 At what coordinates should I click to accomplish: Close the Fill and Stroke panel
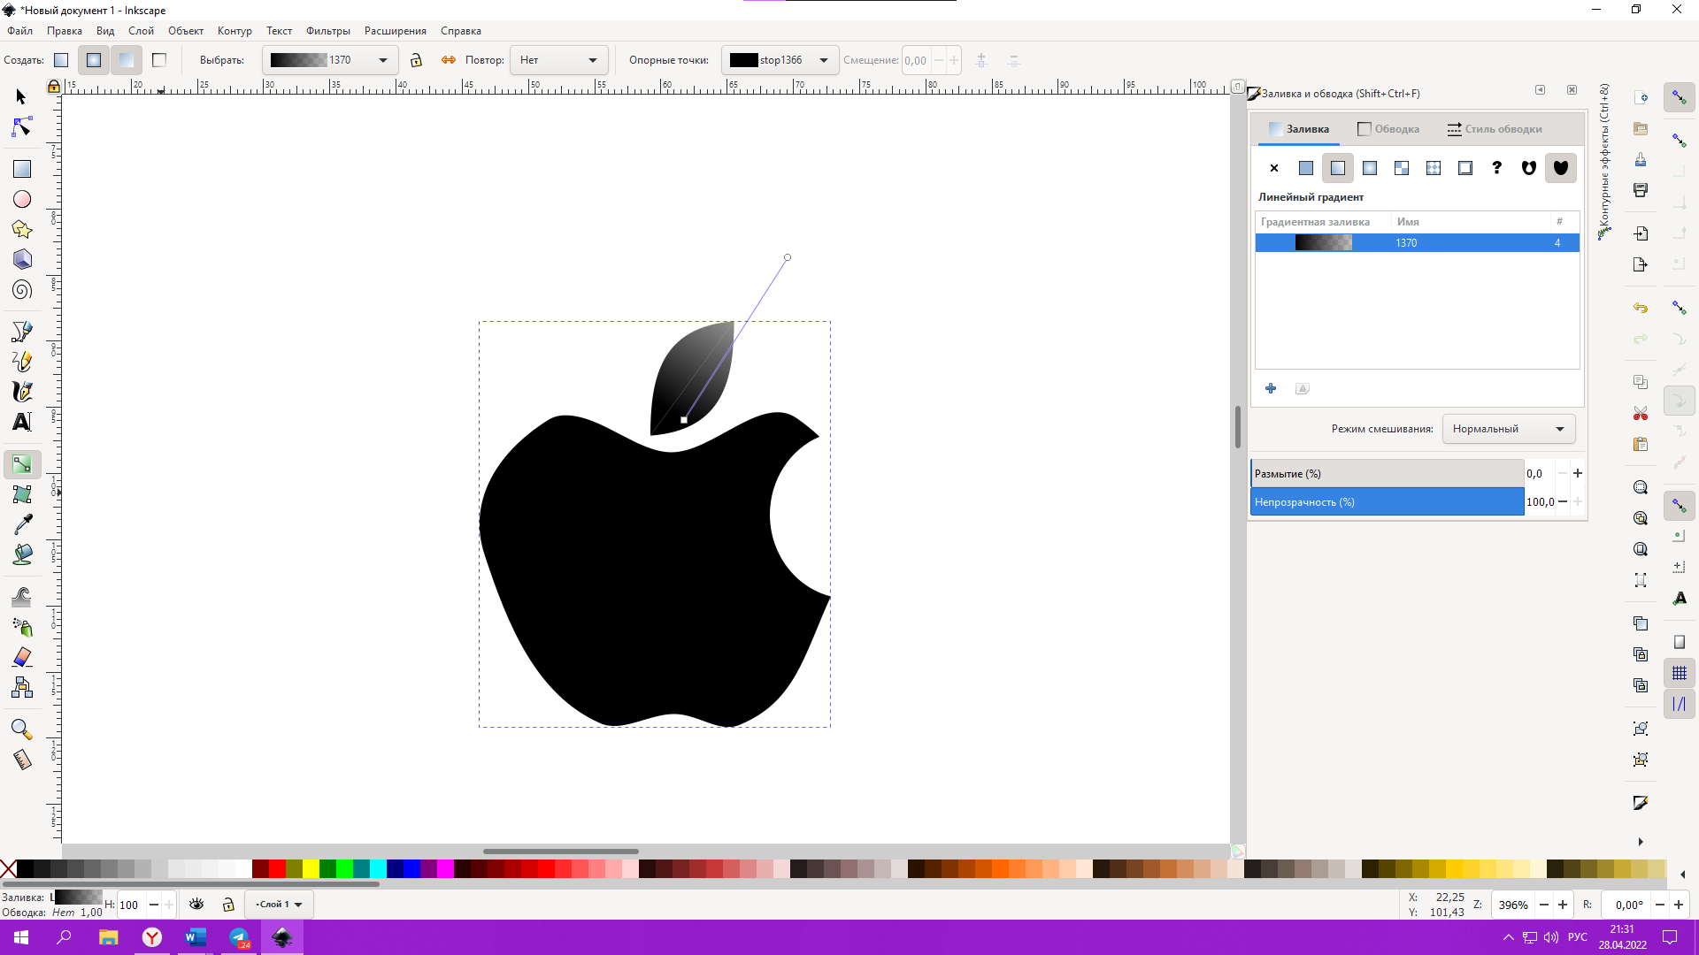click(x=1572, y=90)
